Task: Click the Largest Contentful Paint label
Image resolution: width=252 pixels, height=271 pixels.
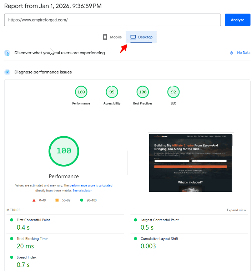Action: tap(160, 220)
